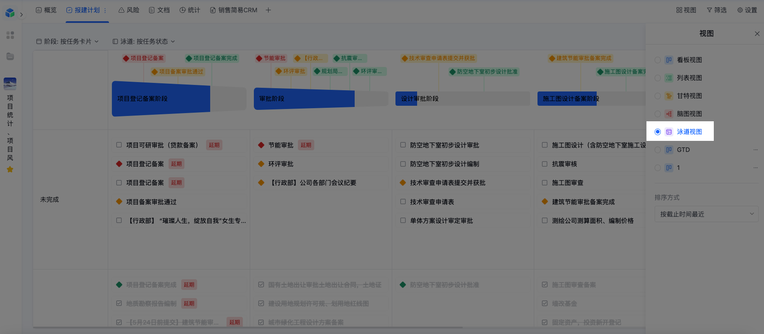Open more options for view 1
Image resolution: width=764 pixels, height=334 pixels.
(755, 168)
